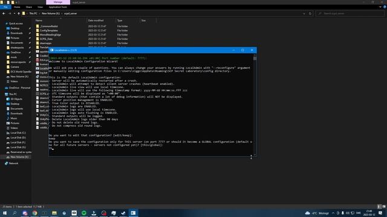Screen dimensions: 387x217
Task: Show hidden system tray icons
Action: tap(333, 213)
